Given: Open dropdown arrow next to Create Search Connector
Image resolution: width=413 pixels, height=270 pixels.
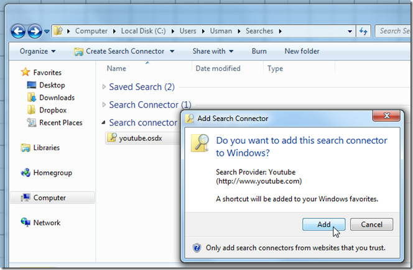Looking at the screenshot, I should [172, 52].
